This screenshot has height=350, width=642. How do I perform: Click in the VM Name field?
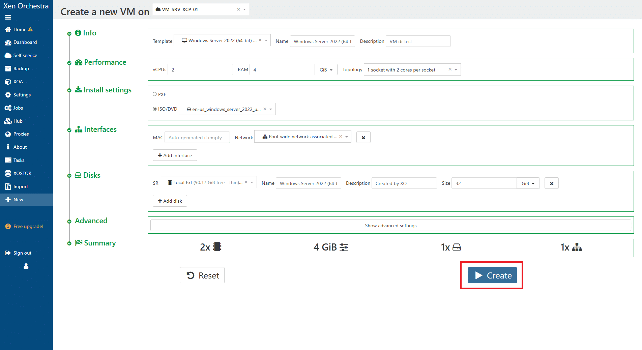pos(322,41)
